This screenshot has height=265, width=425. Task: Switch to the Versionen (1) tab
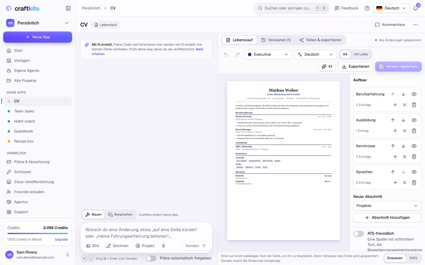click(x=276, y=40)
